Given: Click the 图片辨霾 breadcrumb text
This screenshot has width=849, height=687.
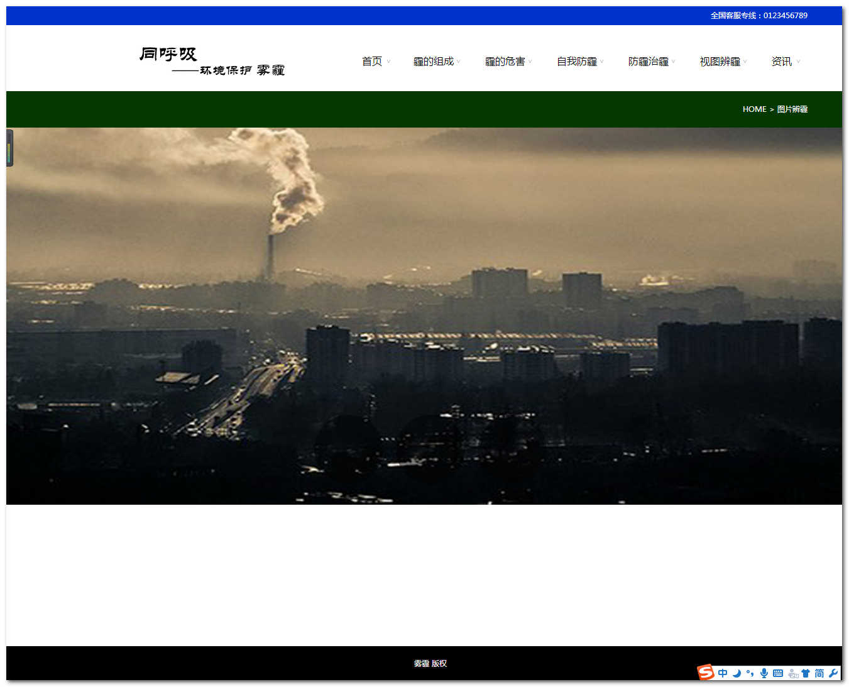Looking at the screenshot, I should (792, 109).
